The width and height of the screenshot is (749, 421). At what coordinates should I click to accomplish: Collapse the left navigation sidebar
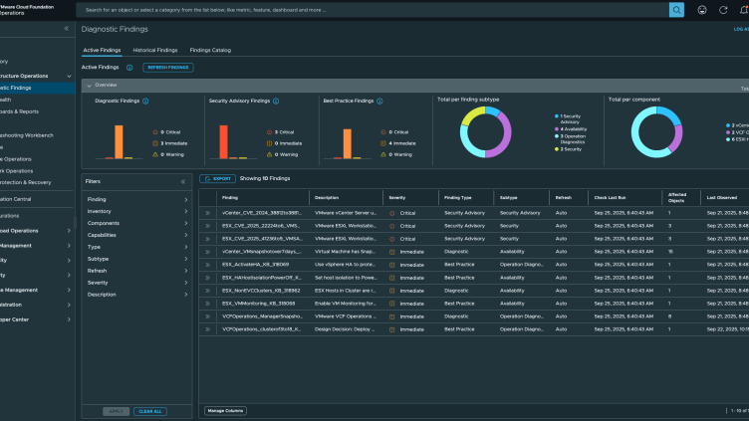point(67,29)
